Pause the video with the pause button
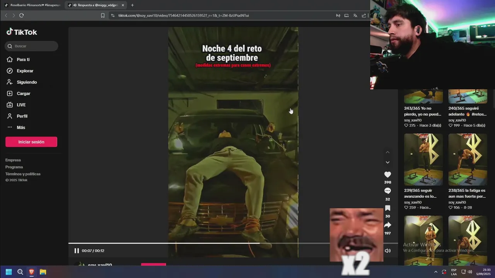Image resolution: width=495 pixels, height=278 pixels. 77,251
